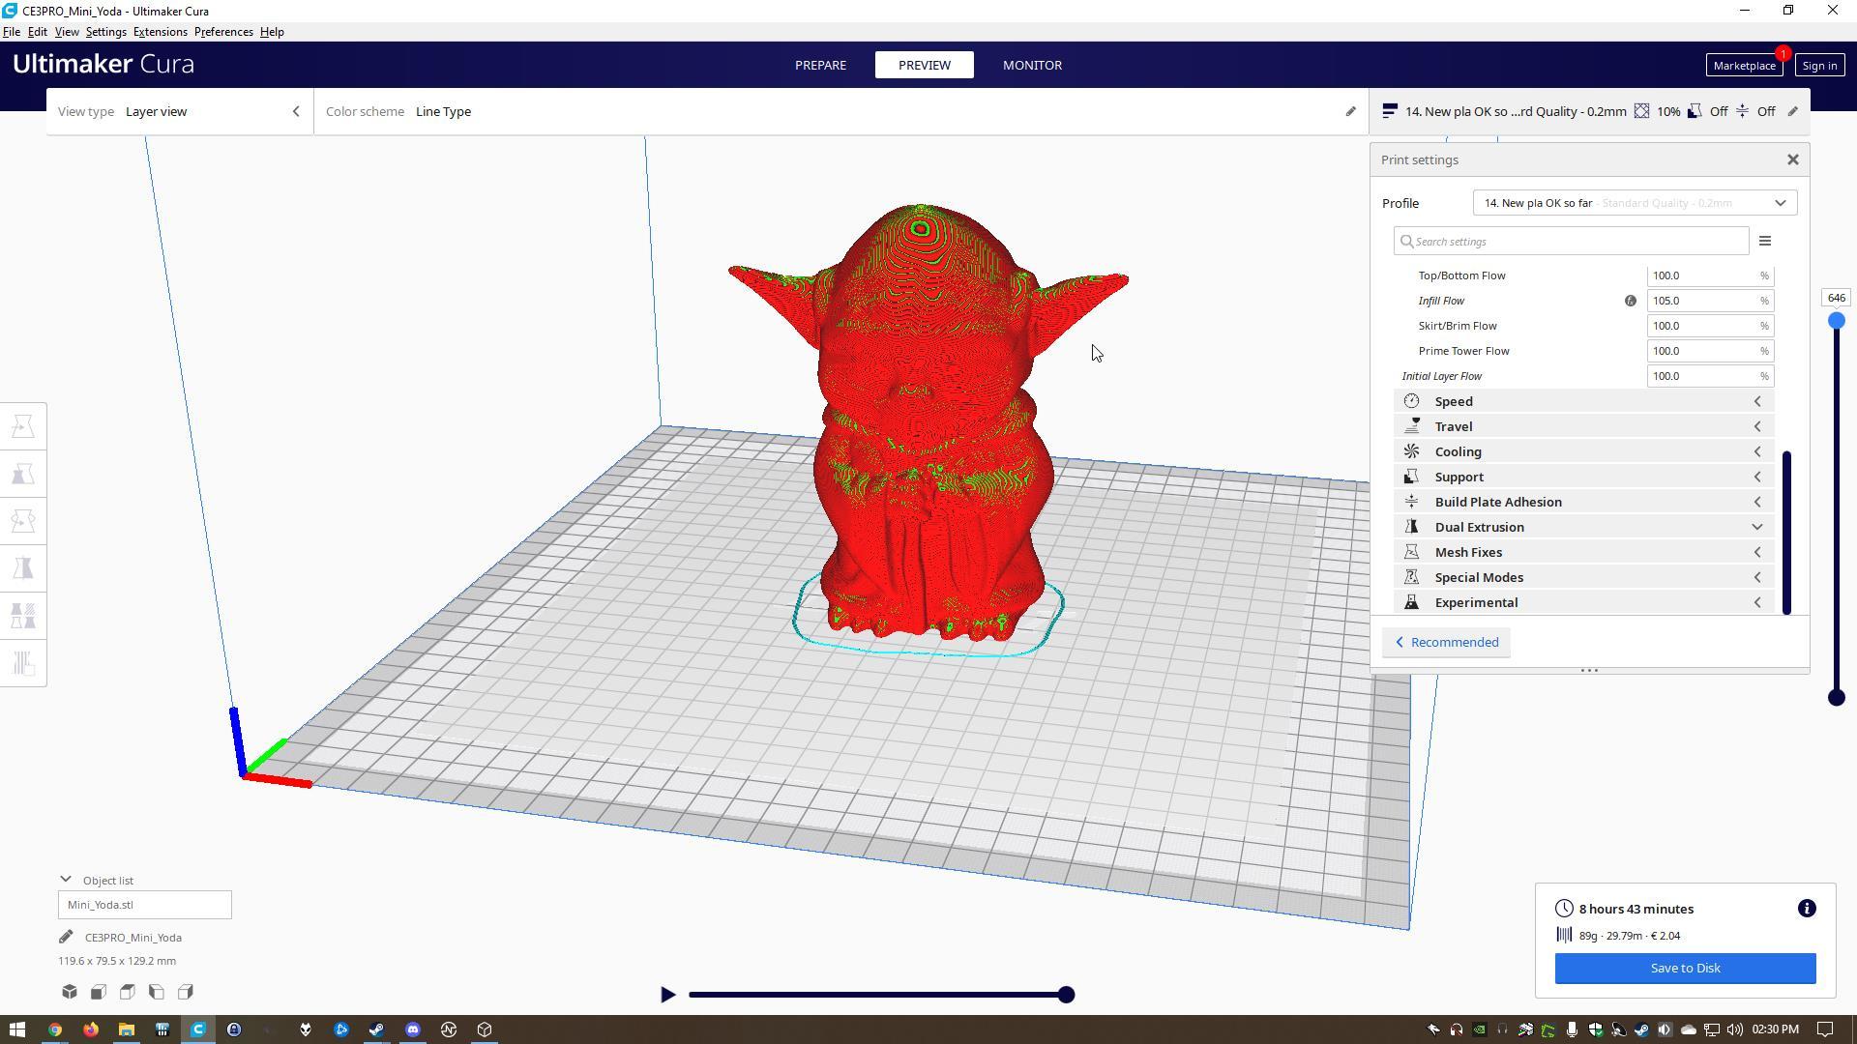Viewport: 1857px width, 1044px height.
Task: Click the print estimate info icon
Action: (x=1806, y=909)
